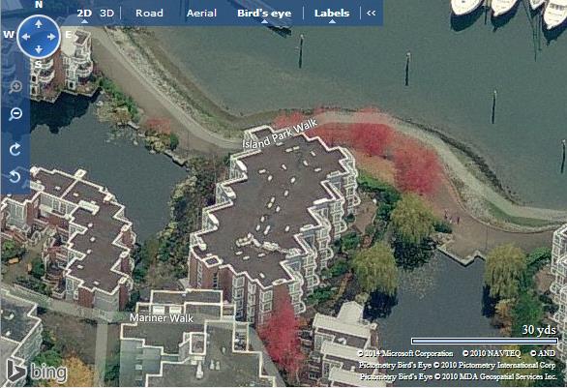Click the Mariner Walk street label
This screenshot has height=388, width=567.
(162, 318)
